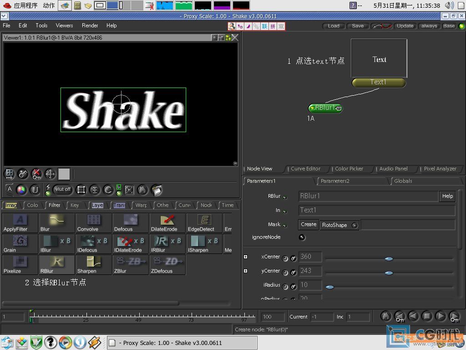Toggle xCenter autokey clock button
This screenshot has width=466, height=350.
285,259
